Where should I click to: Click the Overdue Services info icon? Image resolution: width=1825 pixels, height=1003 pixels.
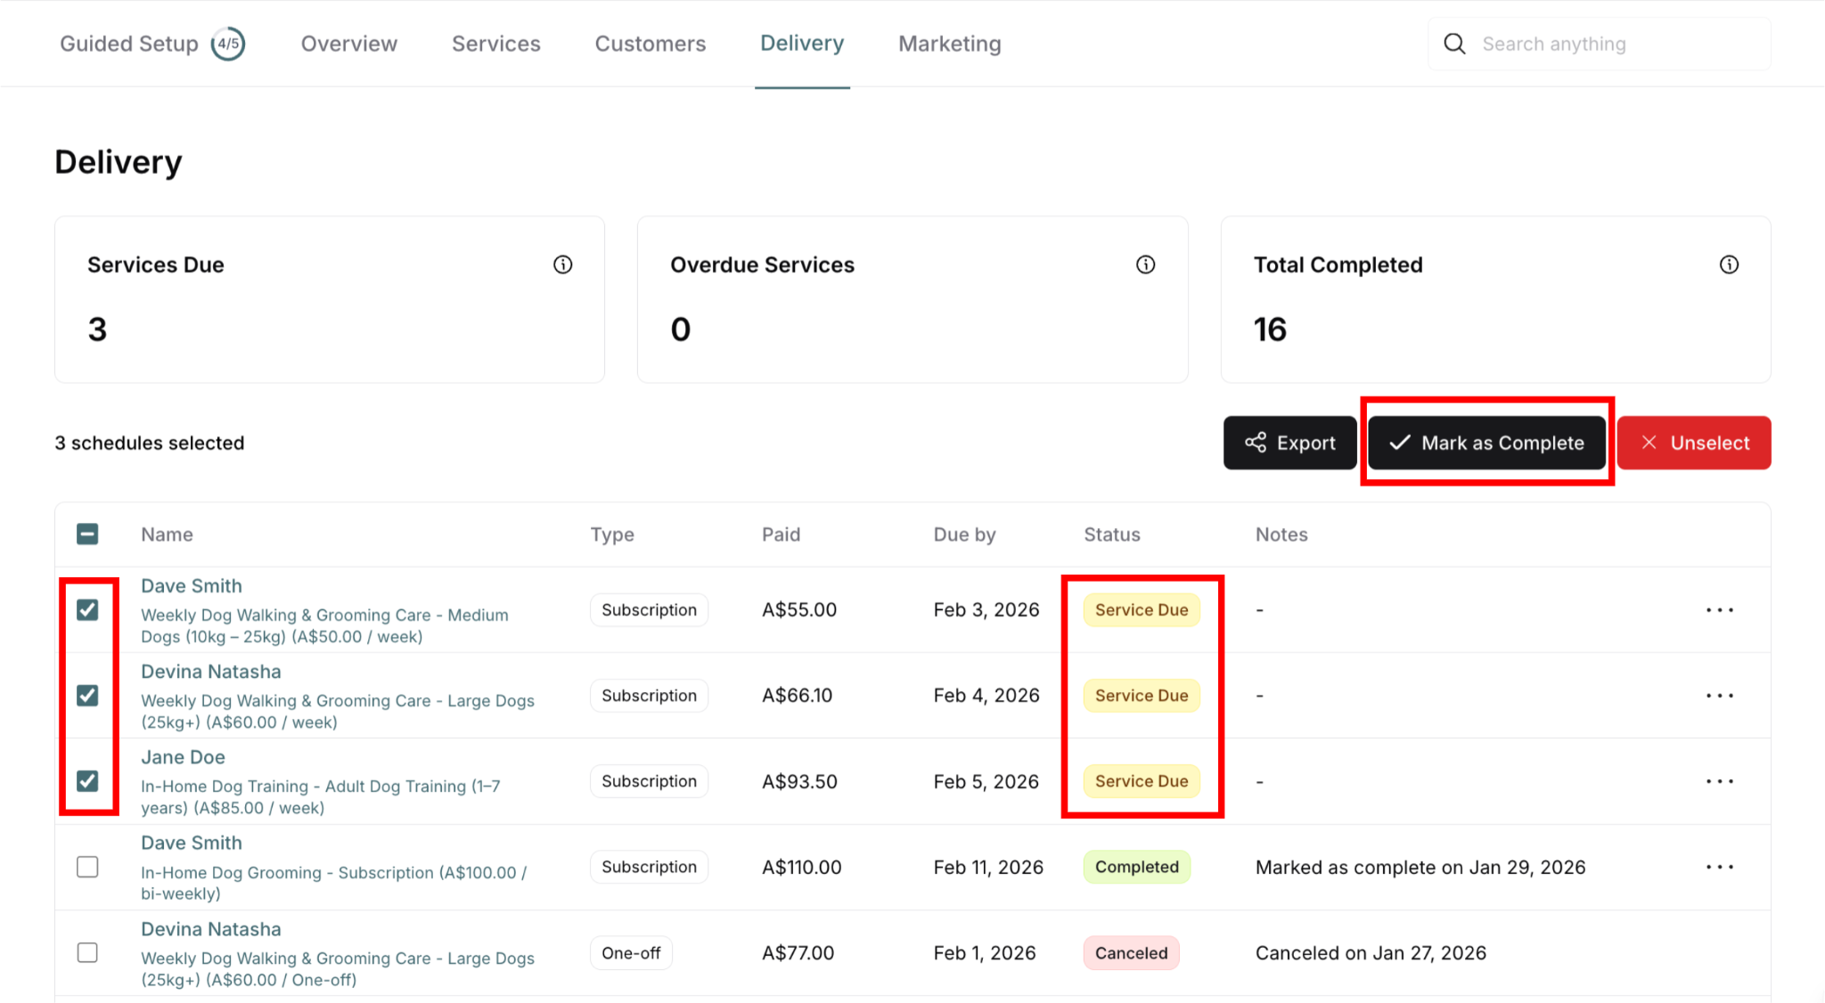[x=1145, y=265]
